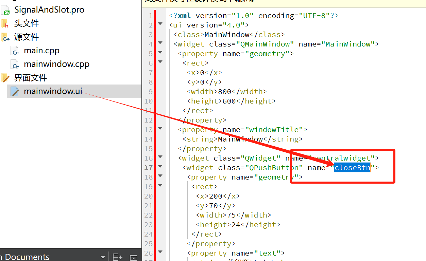Click the <string>MainWindow</string> line
The height and width of the screenshot is (261, 426).
pyautogui.click(x=242, y=139)
